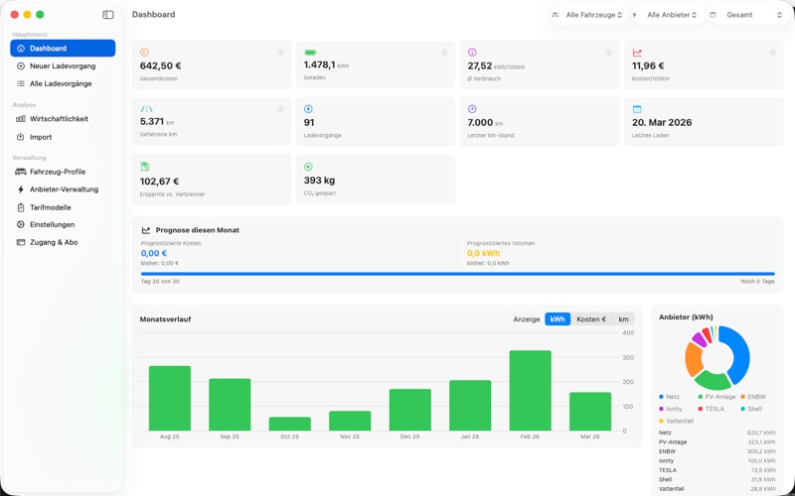Click the Vattenfall legend entry
Viewport: 795px width, 496px height.
(676, 421)
